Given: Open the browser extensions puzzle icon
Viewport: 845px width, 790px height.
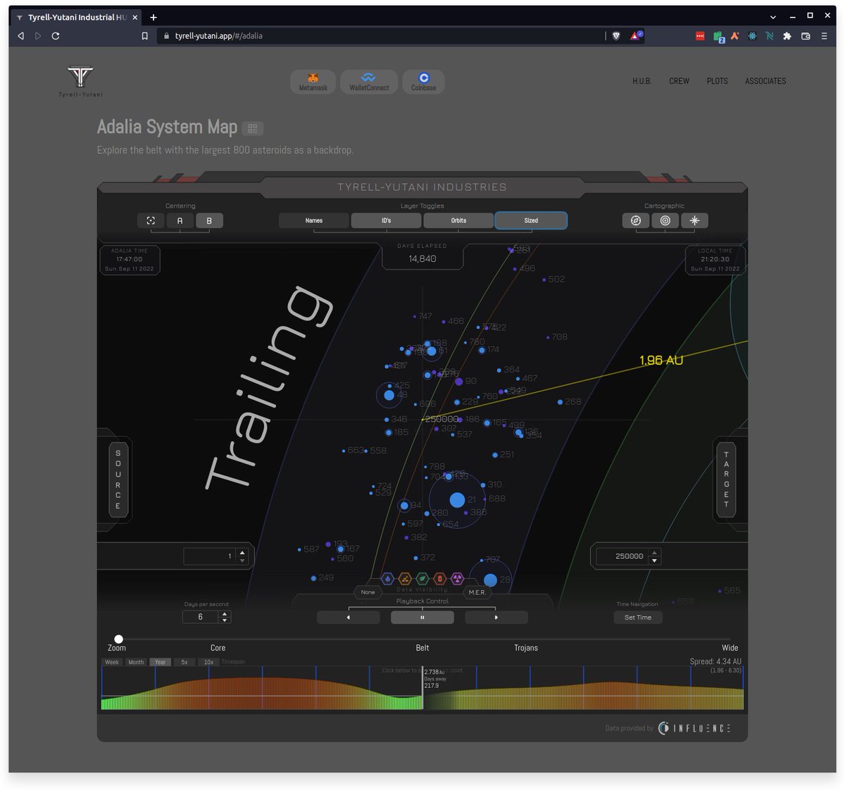Looking at the screenshot, I should point(787,36).
